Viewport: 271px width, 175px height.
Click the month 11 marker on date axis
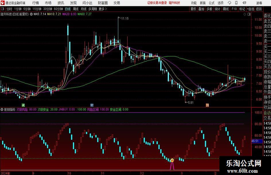[103, 173]
